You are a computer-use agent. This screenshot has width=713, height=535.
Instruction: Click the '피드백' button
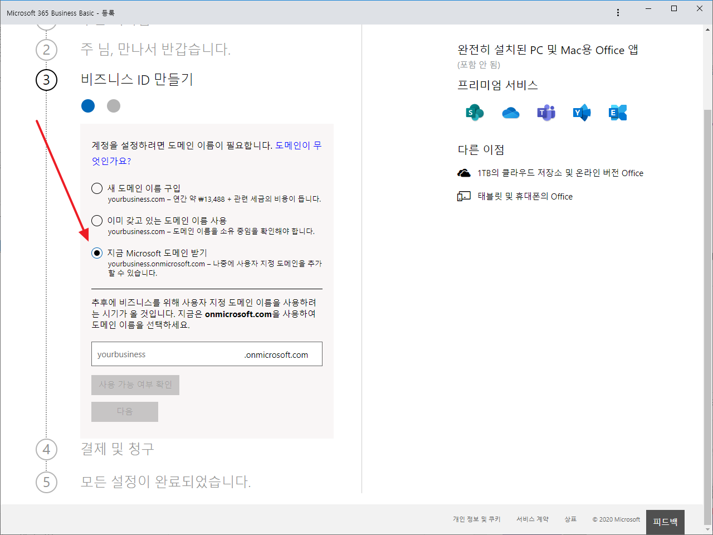665,522
